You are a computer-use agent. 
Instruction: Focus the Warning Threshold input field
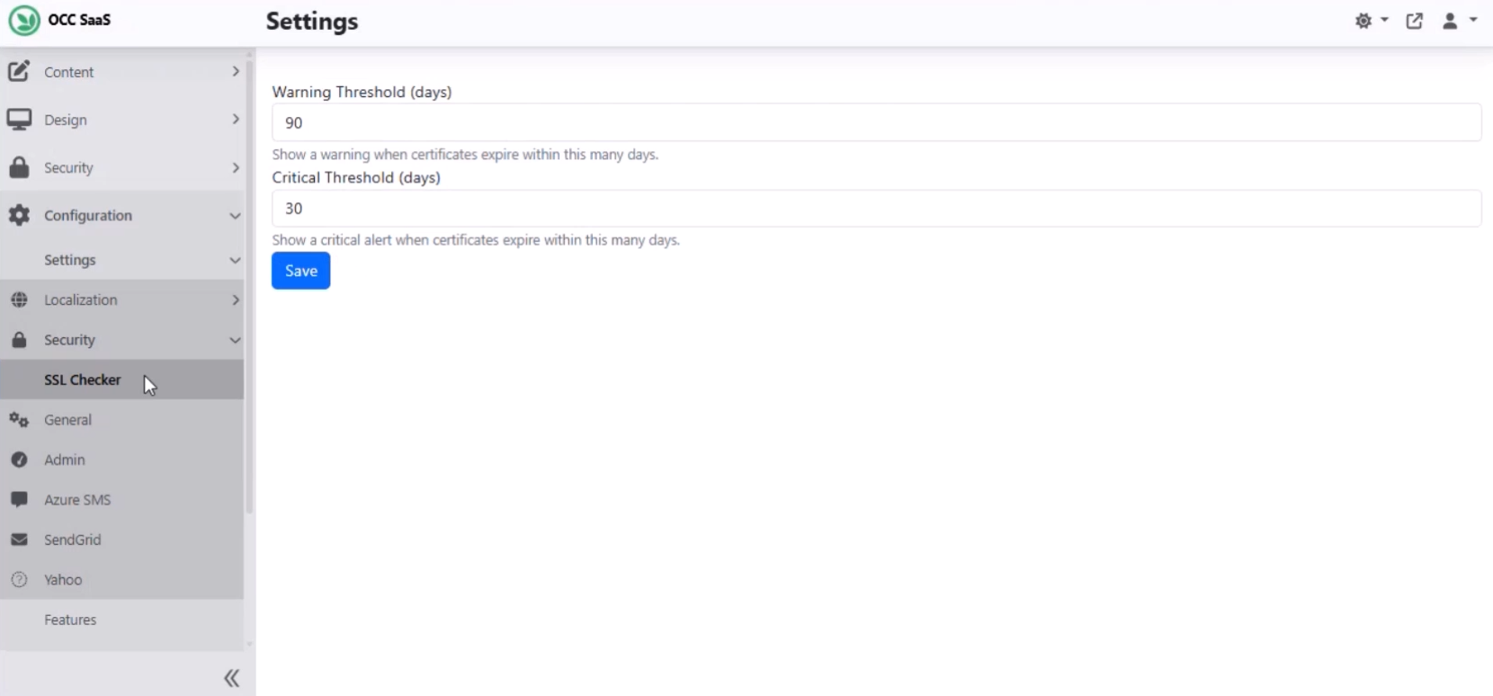click(876, 122)
